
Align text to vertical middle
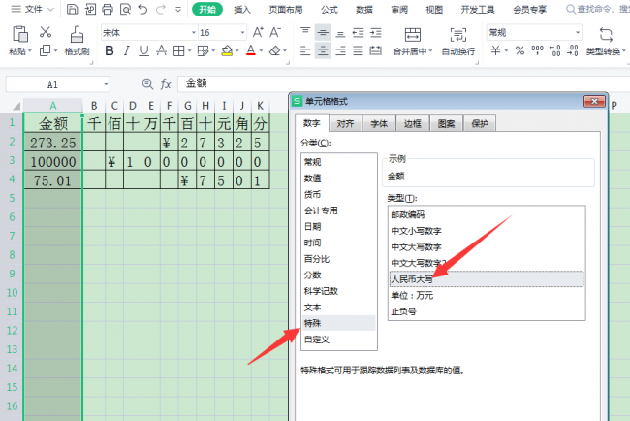pyautogui.click(x=323, y=32)
